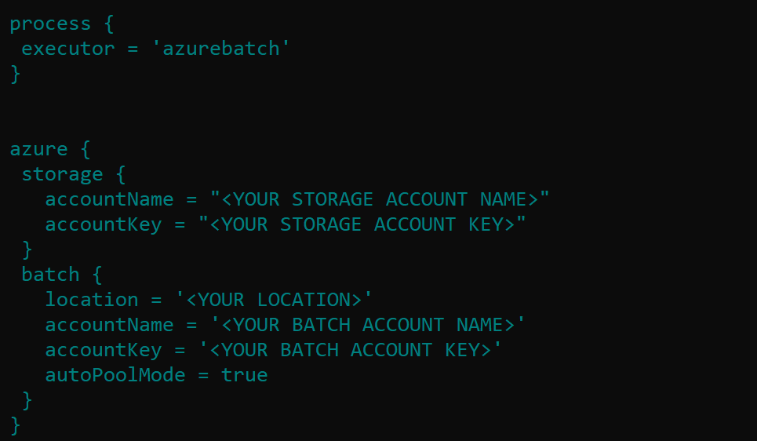Screen dimensions: 757x441
Task: Click the 'azure' block keyword
Action: [x=38, y=149]
